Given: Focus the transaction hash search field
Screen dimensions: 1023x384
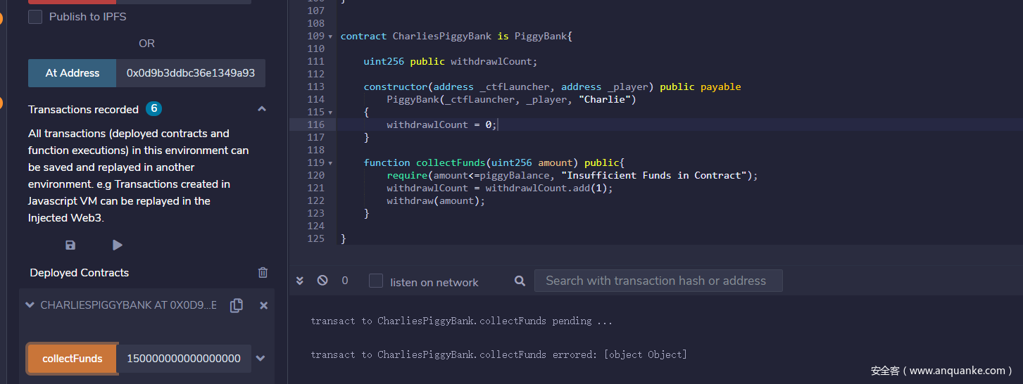Looking at the screenshot, I should 658,281.
